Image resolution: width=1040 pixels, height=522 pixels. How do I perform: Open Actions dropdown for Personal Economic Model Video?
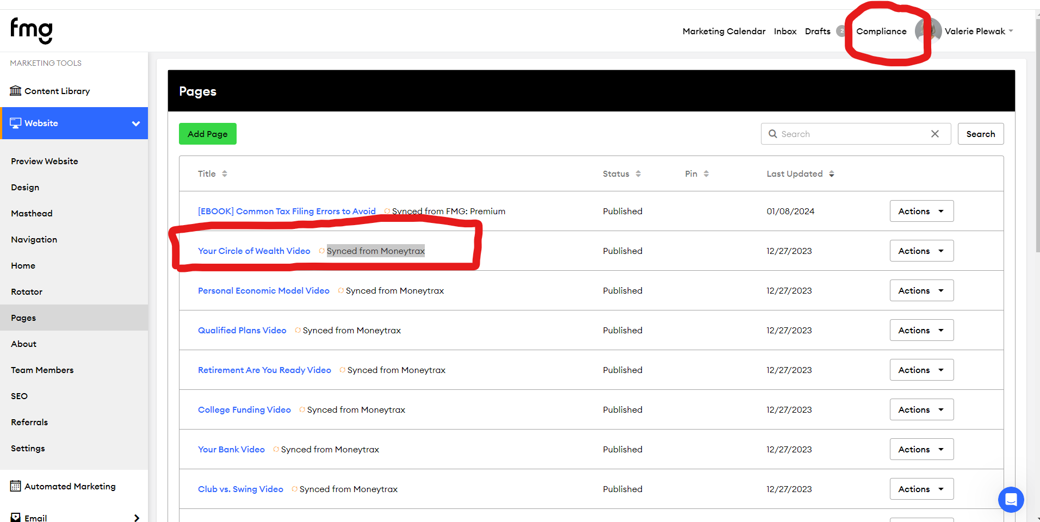point(921,290)
